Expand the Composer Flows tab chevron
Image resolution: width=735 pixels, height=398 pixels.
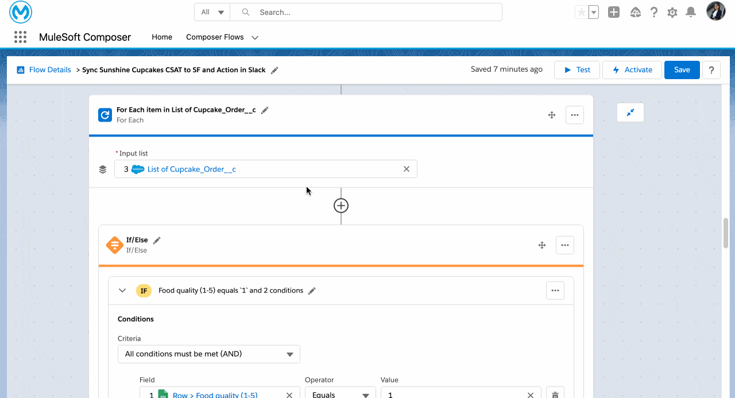(255, 38)
